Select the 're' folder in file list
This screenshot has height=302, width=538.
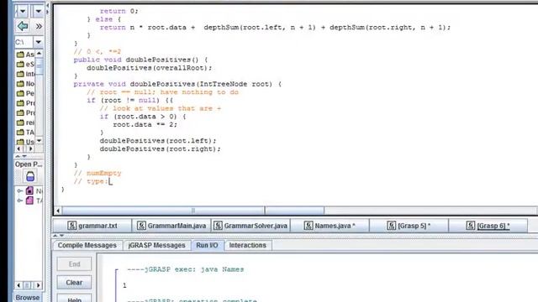pos(25,122)
